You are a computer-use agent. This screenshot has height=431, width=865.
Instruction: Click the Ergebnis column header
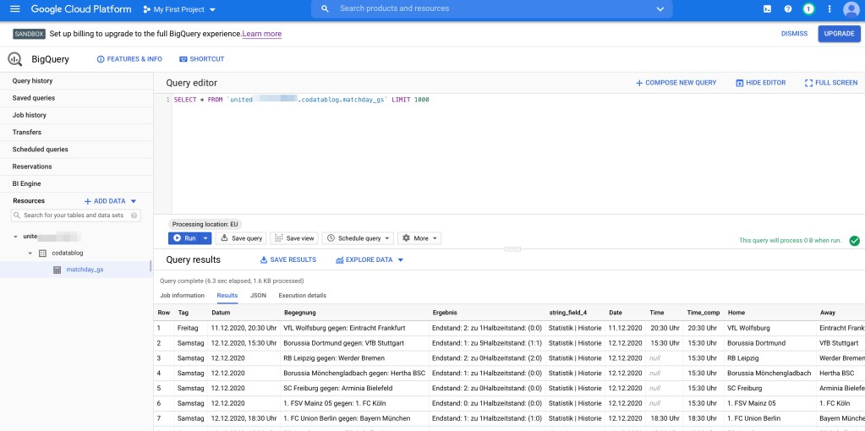[445, 313]
